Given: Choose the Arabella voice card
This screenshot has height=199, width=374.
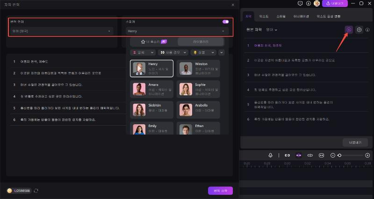Looking at the screenshot, I should pos(198,110).
